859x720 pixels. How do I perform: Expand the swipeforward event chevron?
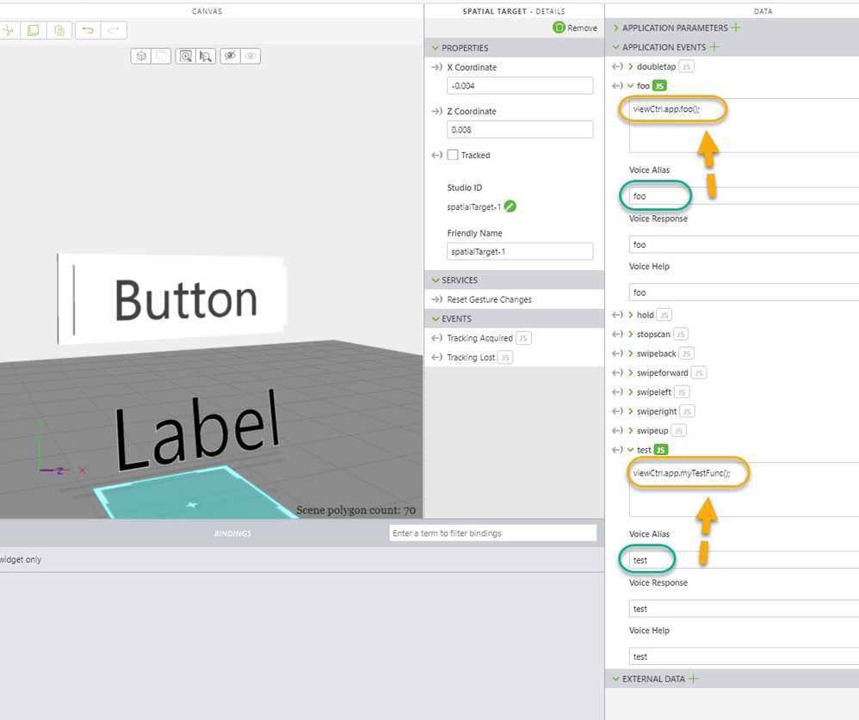pos(631,372)
